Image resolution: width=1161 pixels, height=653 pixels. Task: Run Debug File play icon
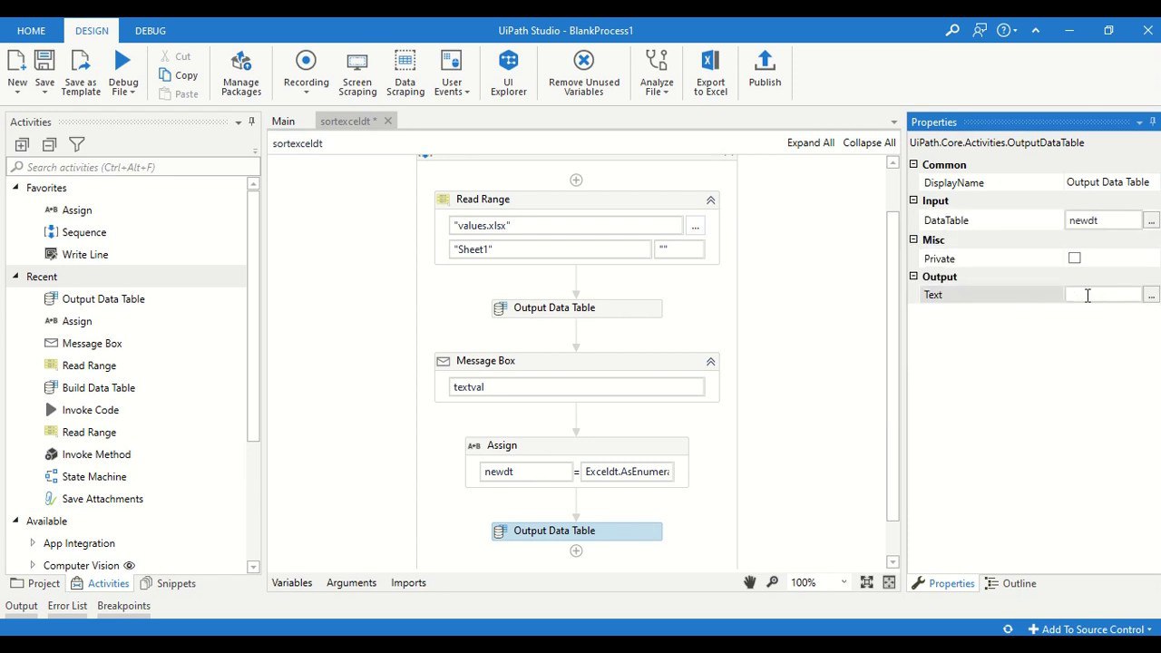122,61
